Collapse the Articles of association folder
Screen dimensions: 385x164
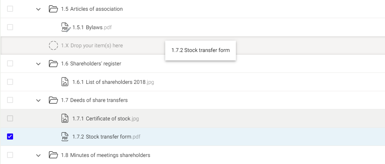point(38,9)
